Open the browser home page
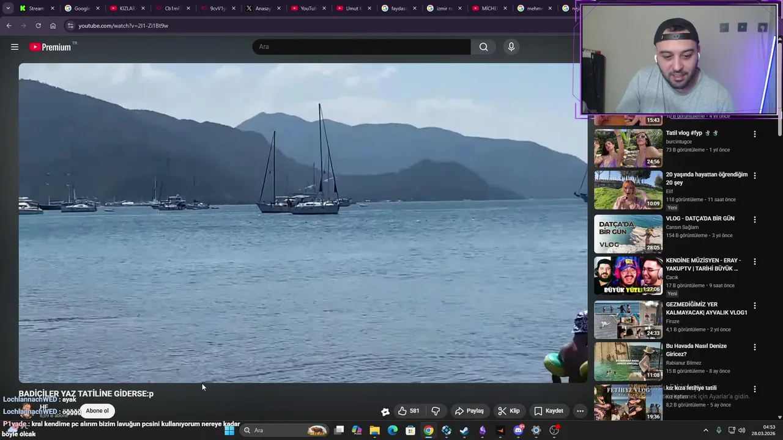Screen dimensions: 783x440 pos(53,26)
